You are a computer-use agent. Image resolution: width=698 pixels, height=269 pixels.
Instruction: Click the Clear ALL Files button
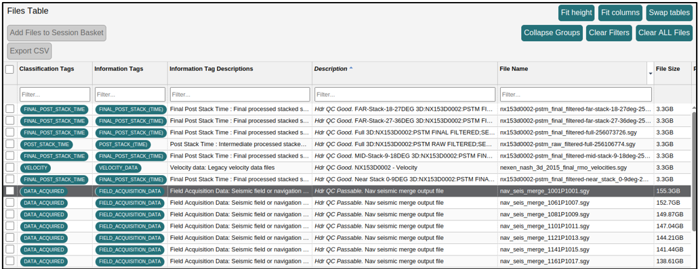(x=663, y=33)
